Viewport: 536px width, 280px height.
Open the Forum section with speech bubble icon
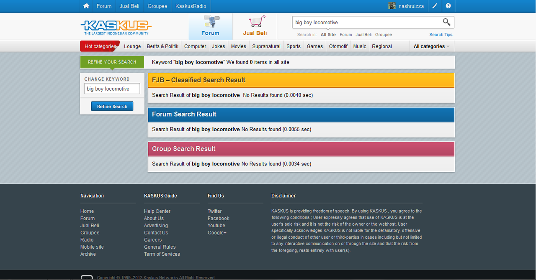pyautogui.click(x=210, y=26)
